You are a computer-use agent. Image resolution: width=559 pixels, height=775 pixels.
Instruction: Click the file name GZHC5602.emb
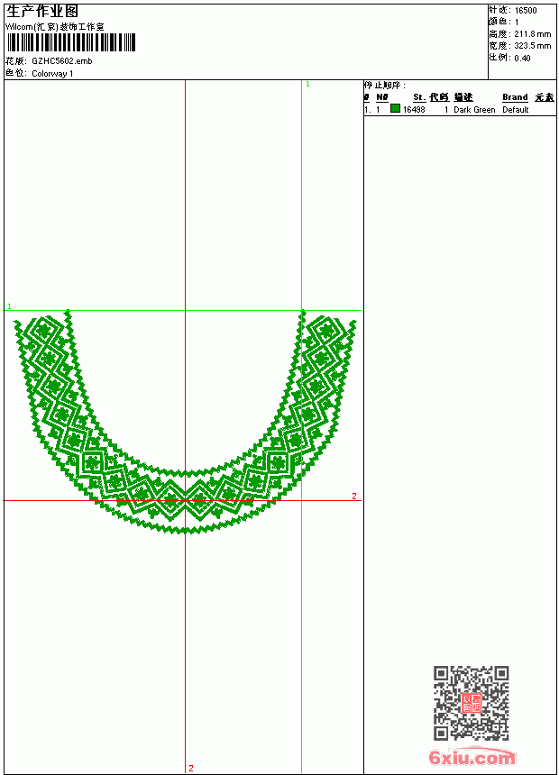click(x=62, y=61)
